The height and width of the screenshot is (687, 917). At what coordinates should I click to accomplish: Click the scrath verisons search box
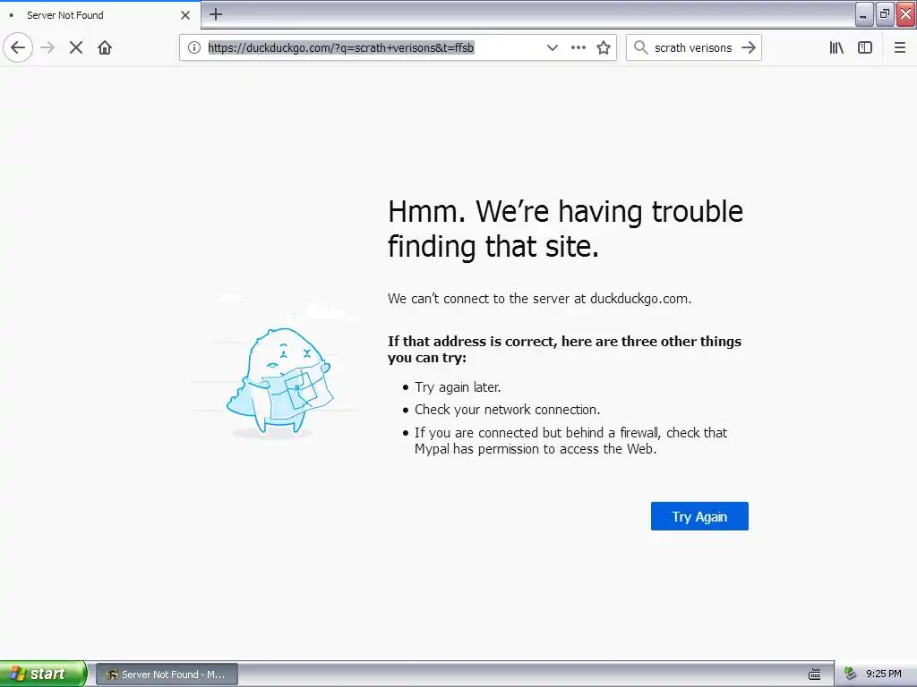[693, 47]
